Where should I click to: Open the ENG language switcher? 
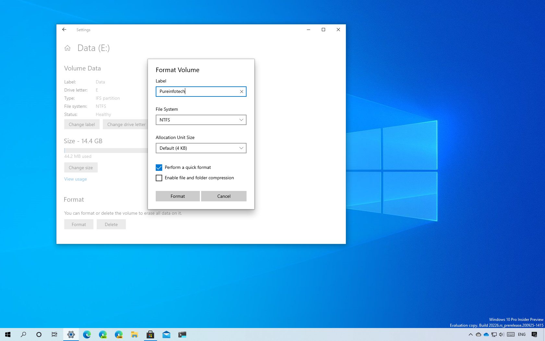[x=521, y=335]
